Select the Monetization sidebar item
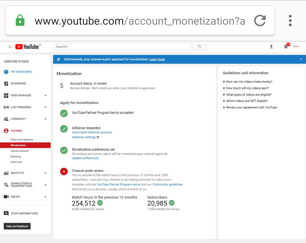Viewport: 306px width, 243px height. 25,145
